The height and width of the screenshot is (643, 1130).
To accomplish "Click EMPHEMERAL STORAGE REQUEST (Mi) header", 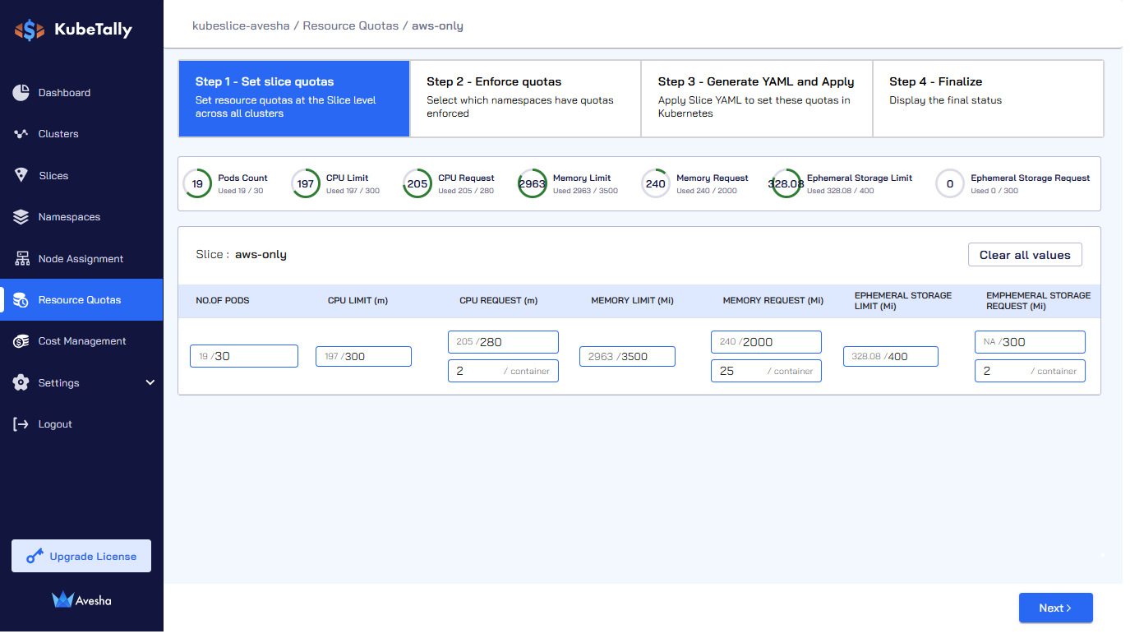I will [x=1038, y=301].
